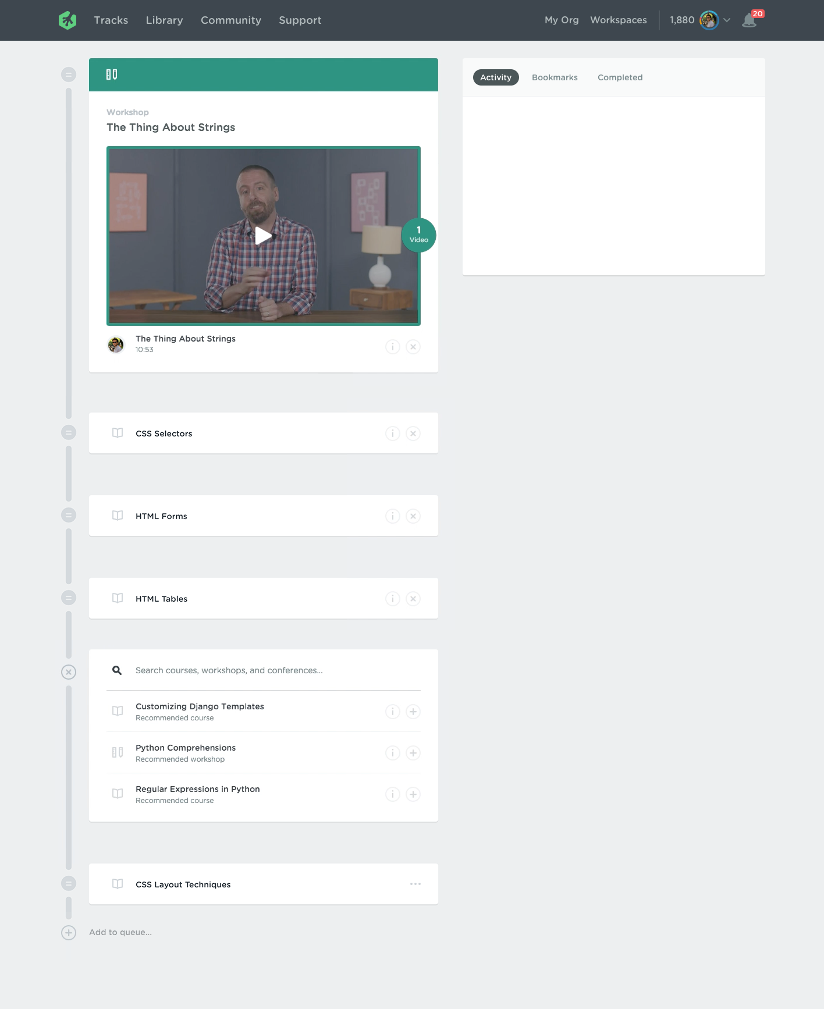Open the HTML Tables course
This screenshot has width=824, height=1009.
pos(162,599)
